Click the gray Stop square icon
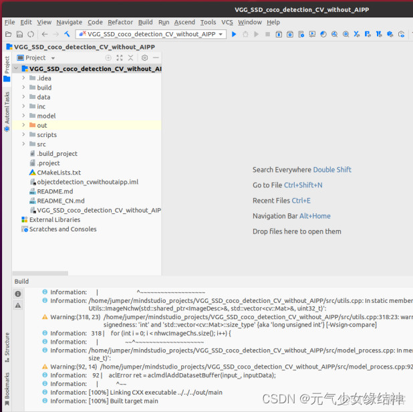Viewport: 413px width, 412px height. click(267, 34)
